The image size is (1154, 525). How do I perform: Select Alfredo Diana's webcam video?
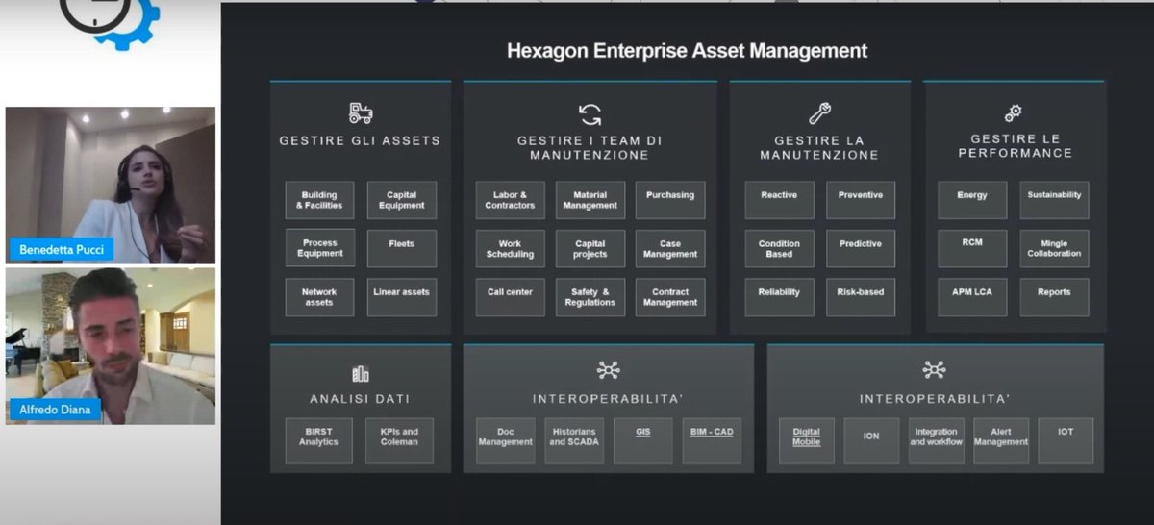[111, 346]
